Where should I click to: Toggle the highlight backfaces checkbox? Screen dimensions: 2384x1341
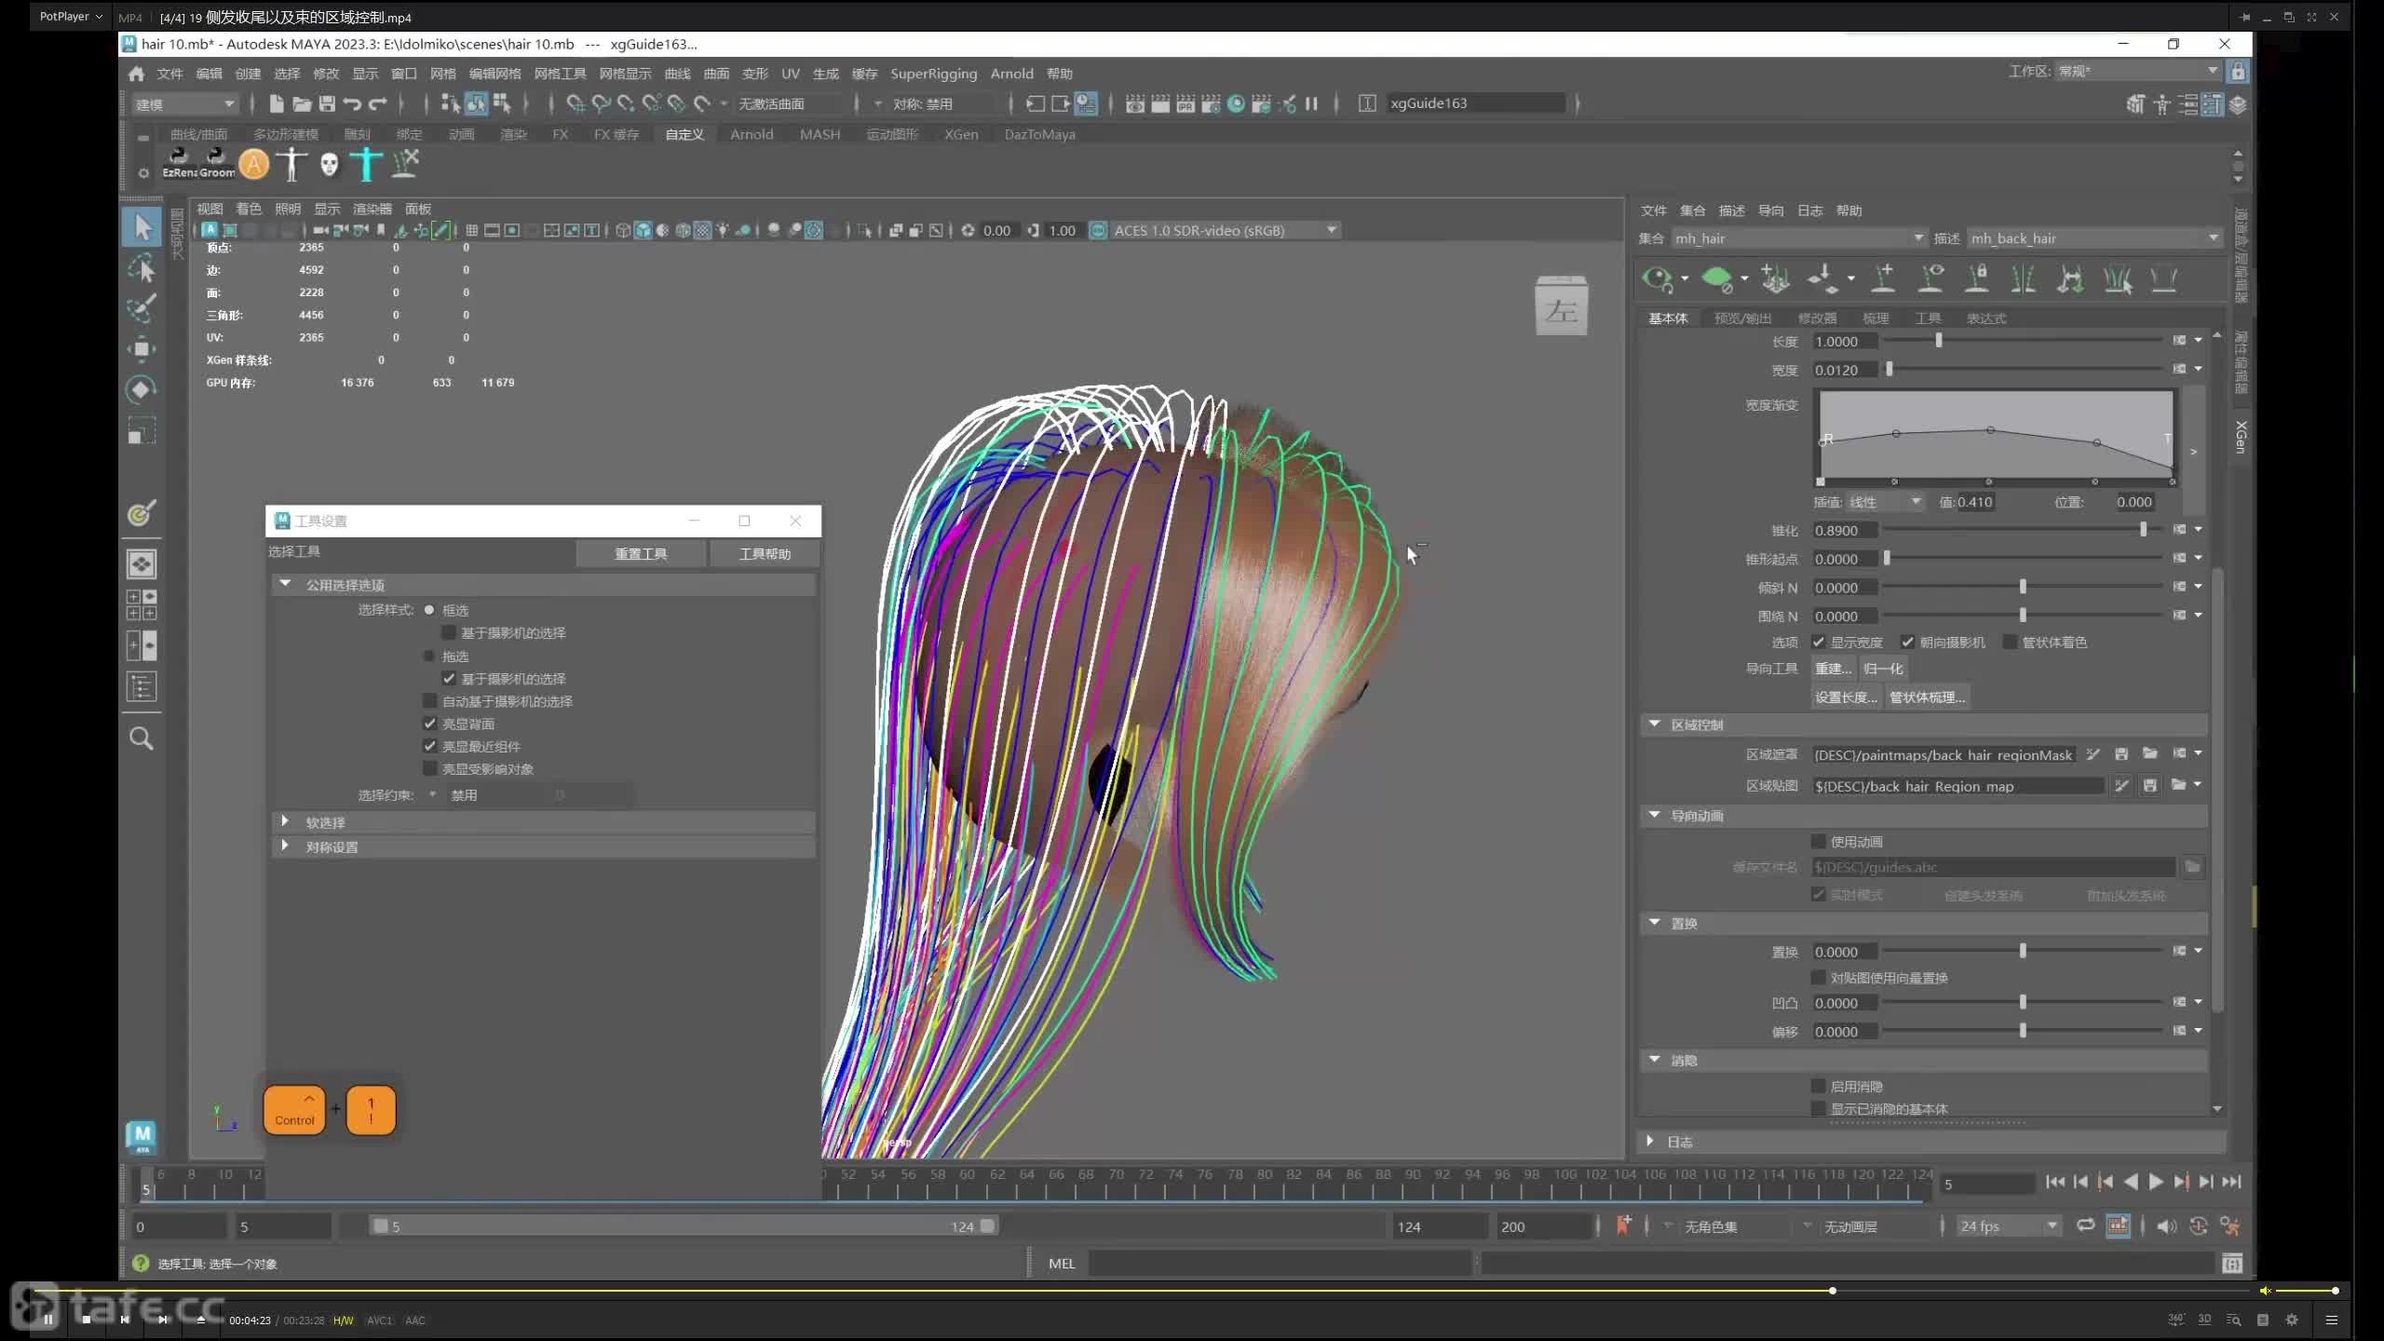(430, 724)
